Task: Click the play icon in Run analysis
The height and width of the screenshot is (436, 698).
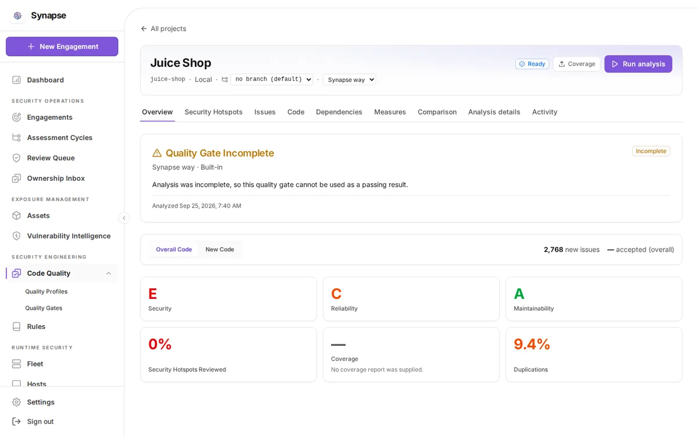Action: pos(615,64)
